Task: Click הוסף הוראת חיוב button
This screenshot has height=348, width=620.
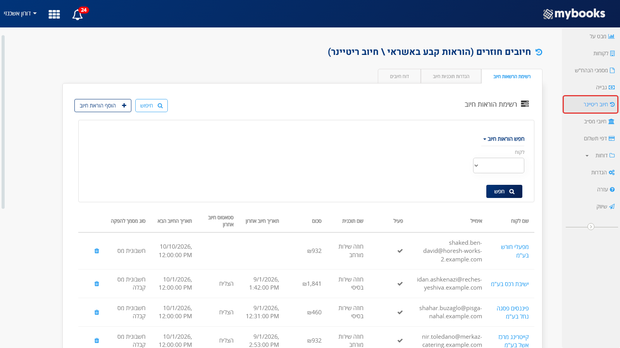Action: click(x=103, y=106)
